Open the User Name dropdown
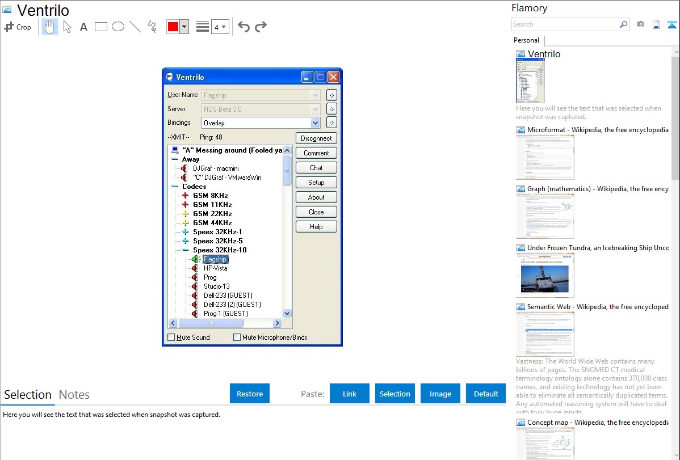This screenshot has height=460, width=680. [315, 95]
